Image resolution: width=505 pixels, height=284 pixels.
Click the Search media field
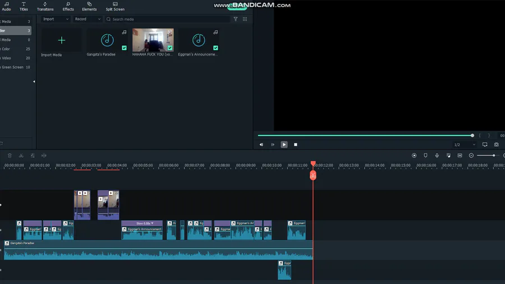click(167, 19)
